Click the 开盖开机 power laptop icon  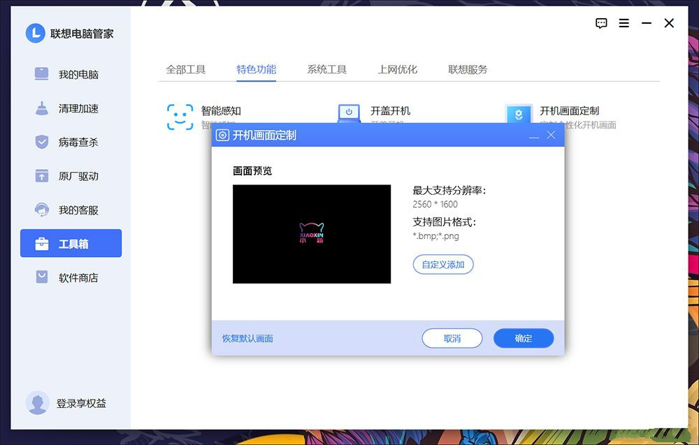click(349, 113)
